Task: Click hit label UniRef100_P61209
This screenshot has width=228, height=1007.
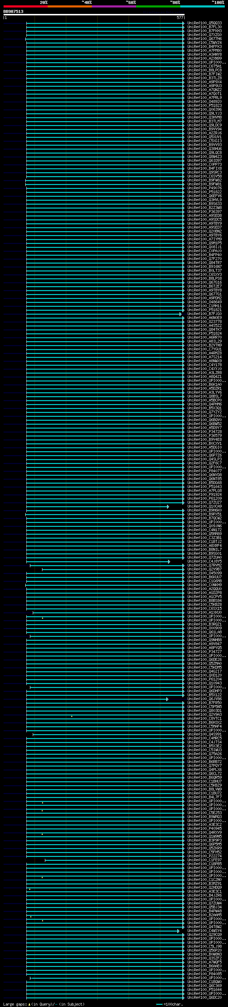Action: pos(204,499)
